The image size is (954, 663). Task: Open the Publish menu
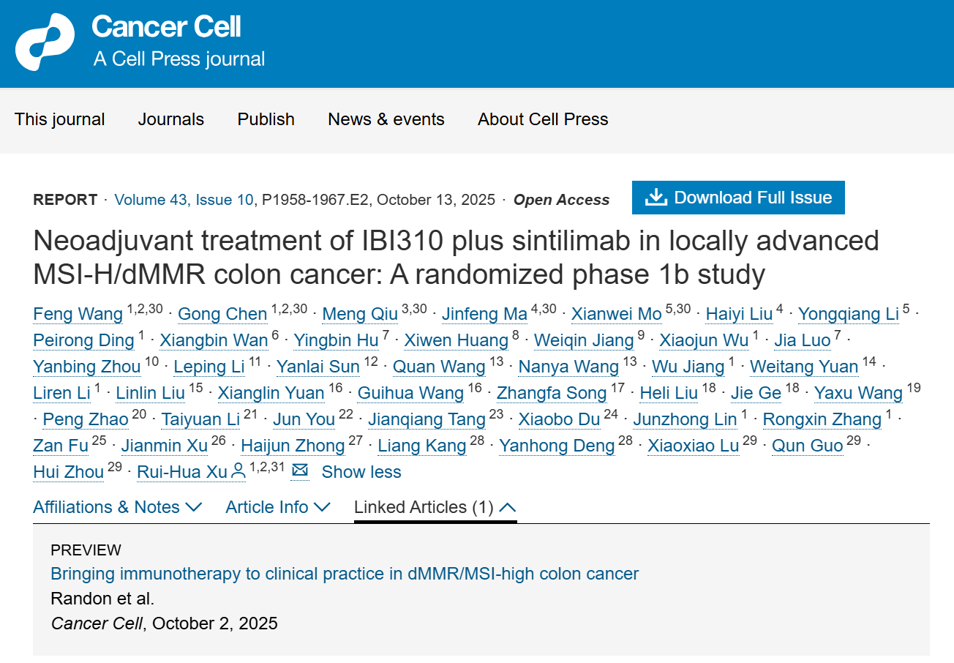point(266,119)
